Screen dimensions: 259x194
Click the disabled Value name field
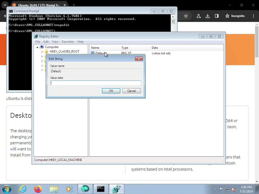pos(95,71)
